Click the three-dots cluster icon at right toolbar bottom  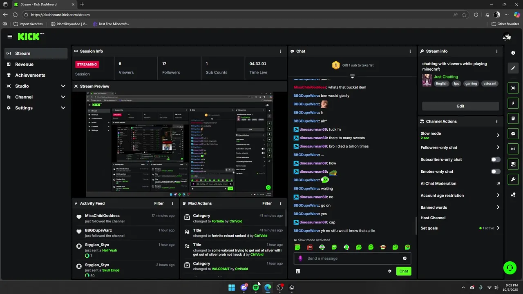tap(513, 195)
